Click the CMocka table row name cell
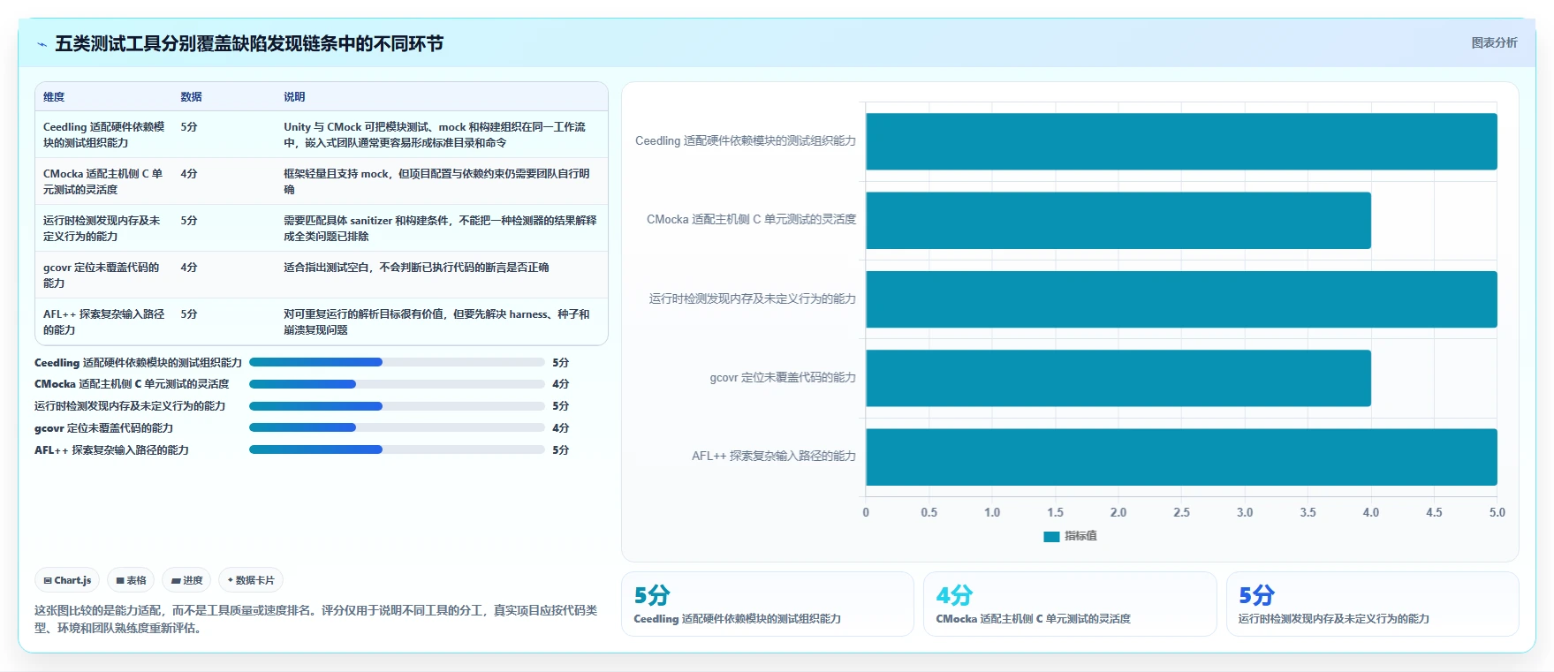This screenshot has height=672, width=1554. click(104, 182)
